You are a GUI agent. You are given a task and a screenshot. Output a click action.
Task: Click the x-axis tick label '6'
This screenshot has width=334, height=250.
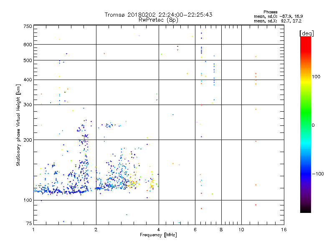click(195, 230)
